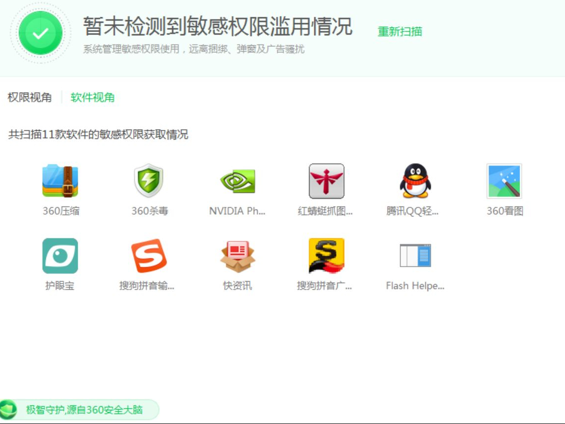
Task: Click the 360 brain shield icon at bottom
Action: 8,410
